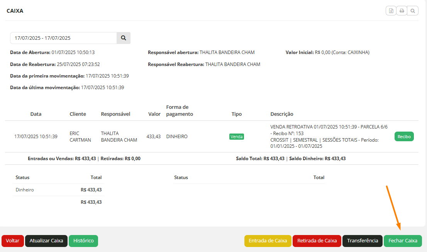Sort by Valor column header
Screen dimensions: 427x252
[x=154, y=114]
